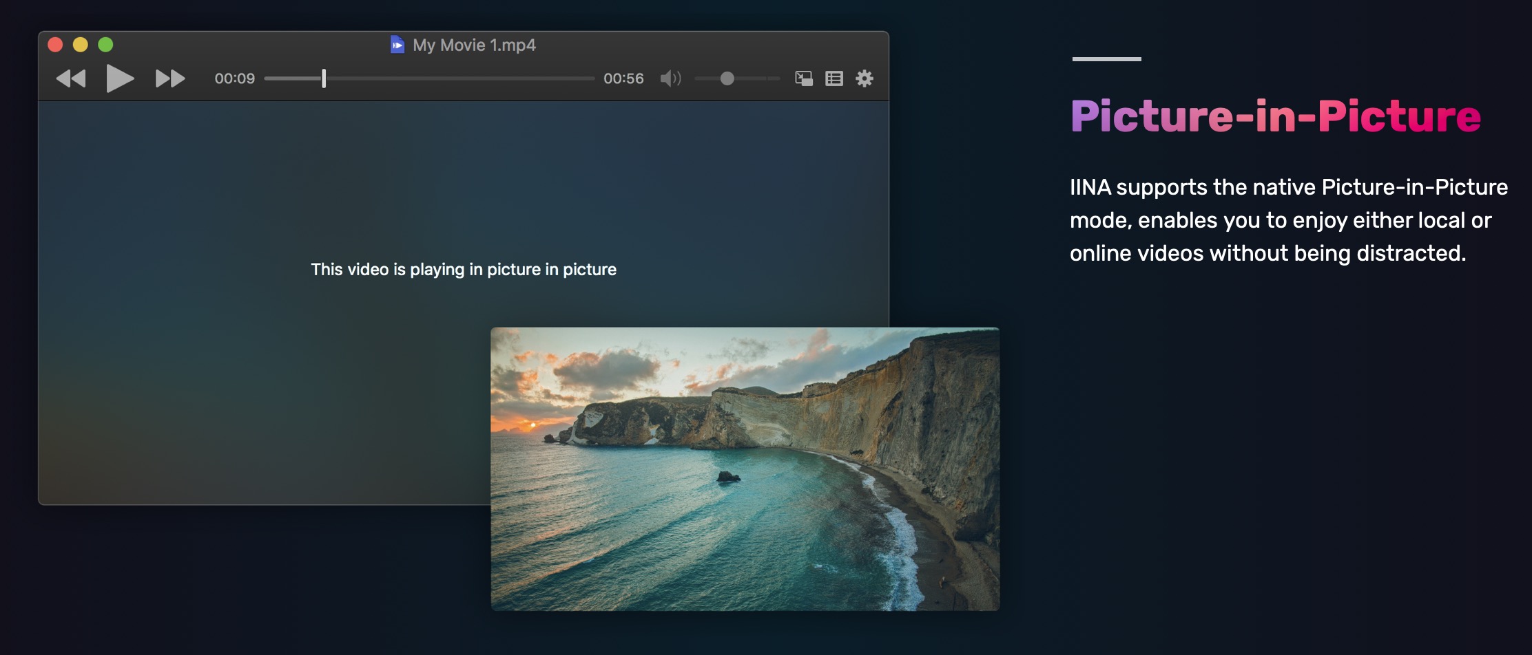Click the My Movie 1.mp4 window title
1532x655 pixels.
click(x=474, y=45)
